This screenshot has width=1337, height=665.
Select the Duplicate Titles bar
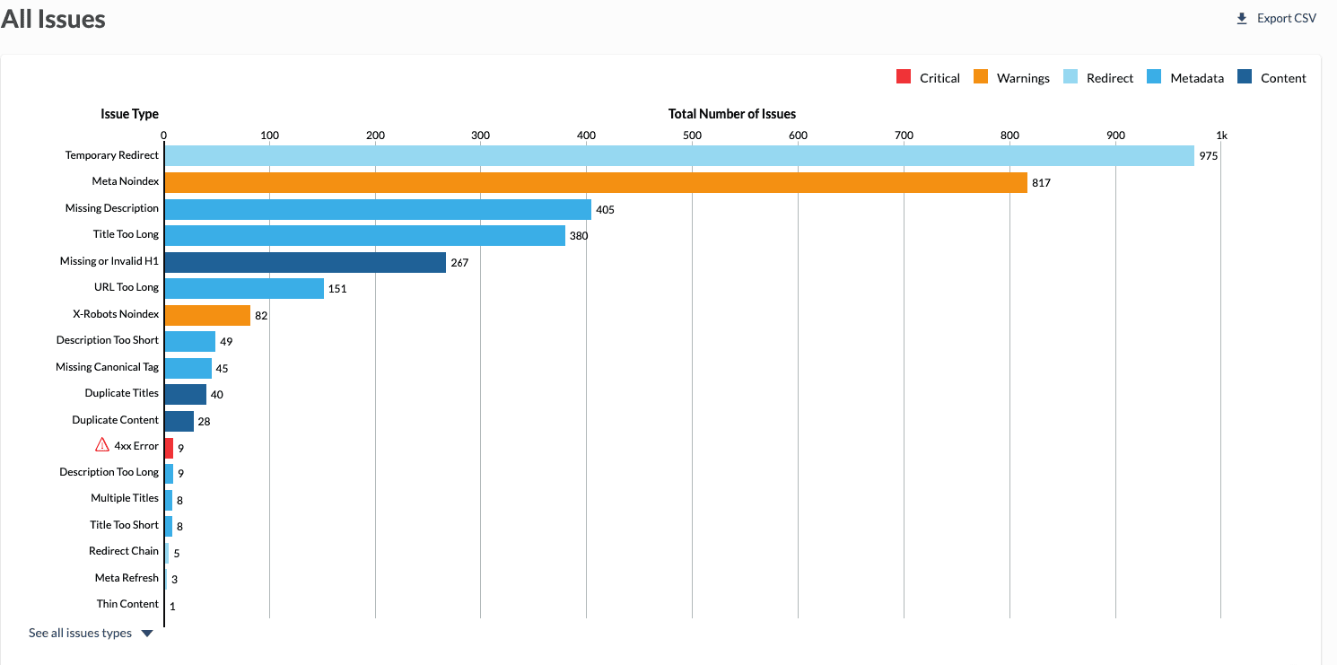tap(185, 394)
